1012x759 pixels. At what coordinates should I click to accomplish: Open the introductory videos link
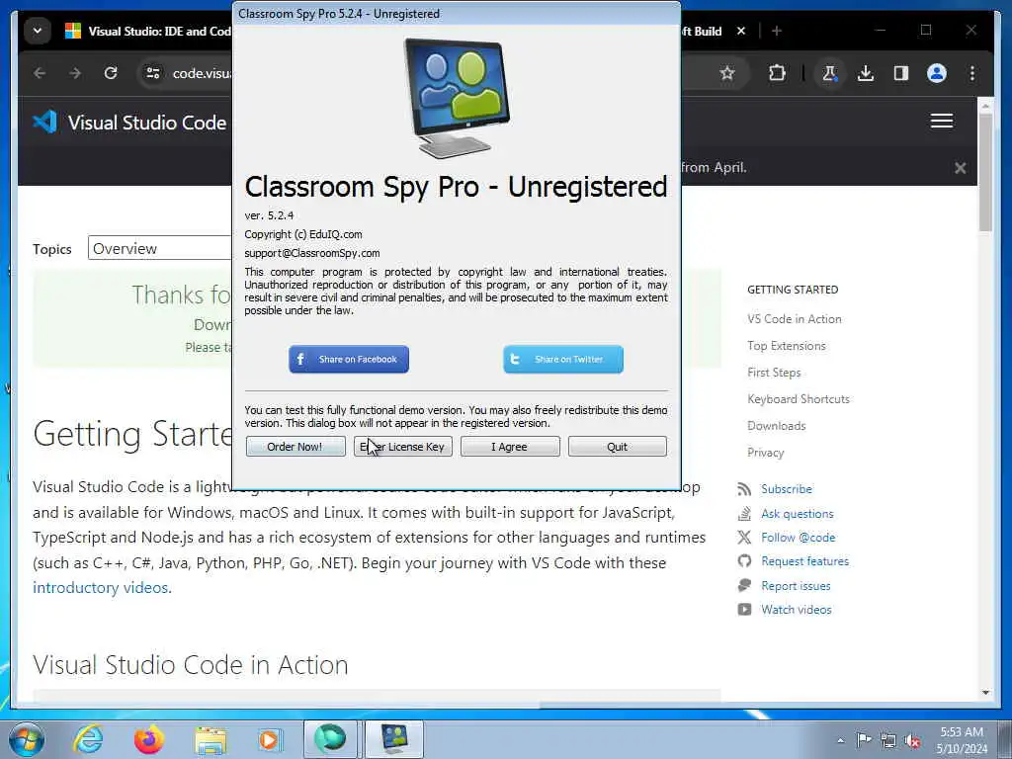(x=101, y=588)
